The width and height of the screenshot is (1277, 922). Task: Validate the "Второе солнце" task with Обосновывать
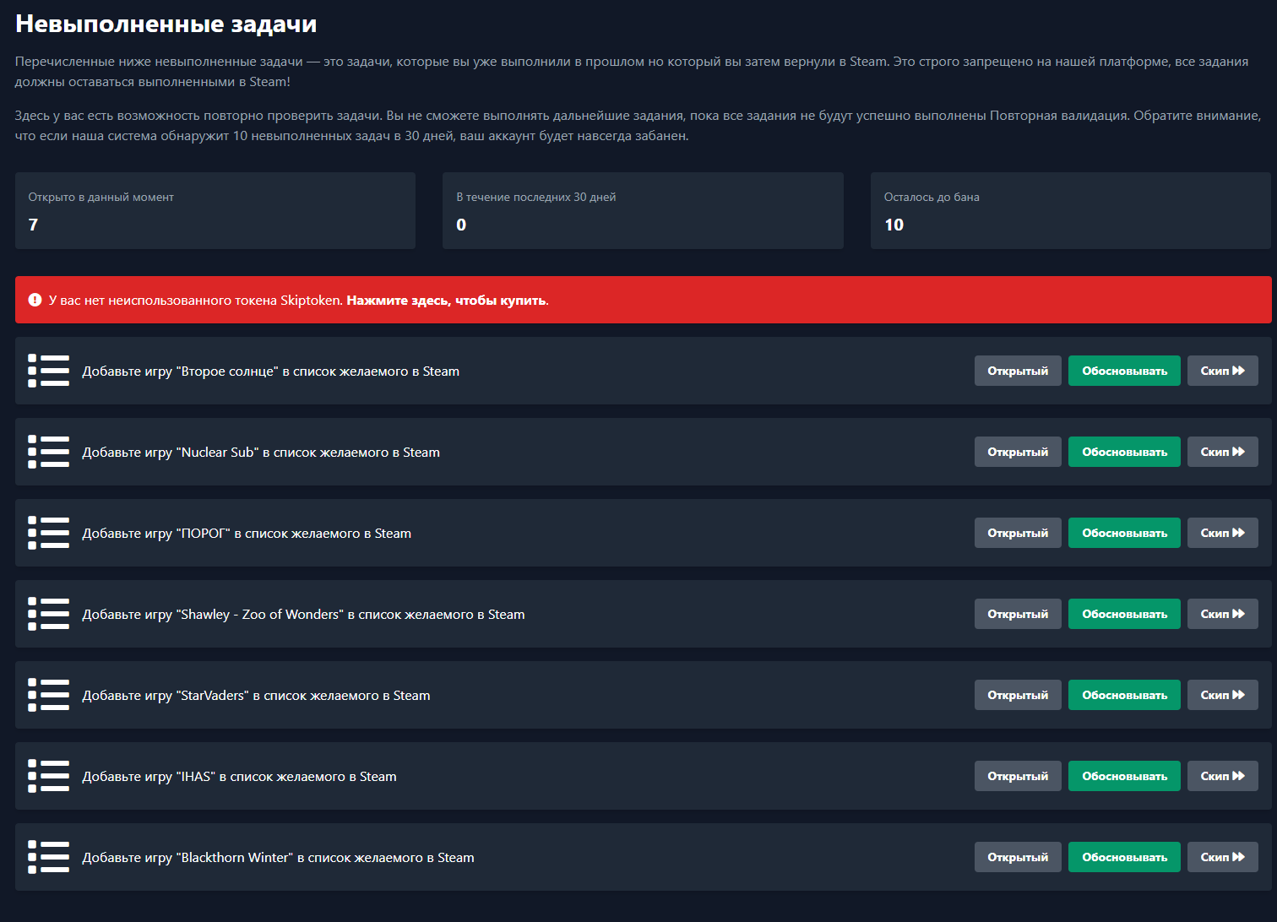tap(1124, 371)
